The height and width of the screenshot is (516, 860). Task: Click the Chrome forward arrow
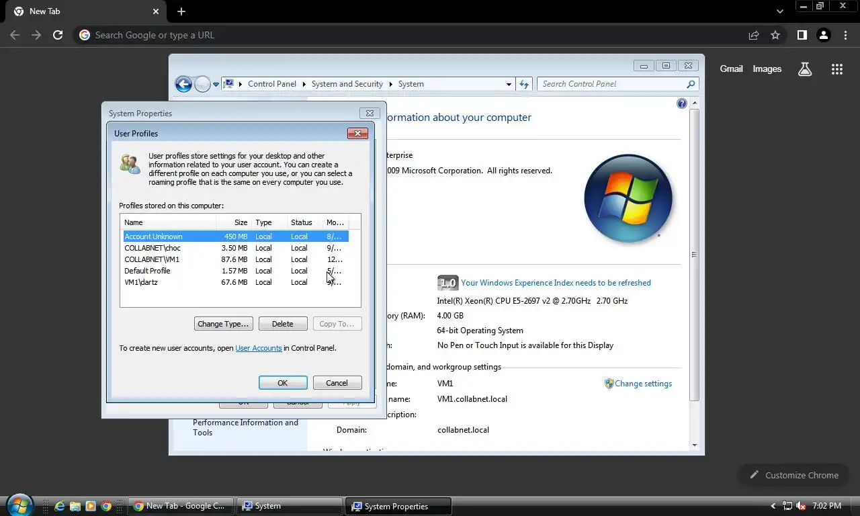[x=36, y=35]
